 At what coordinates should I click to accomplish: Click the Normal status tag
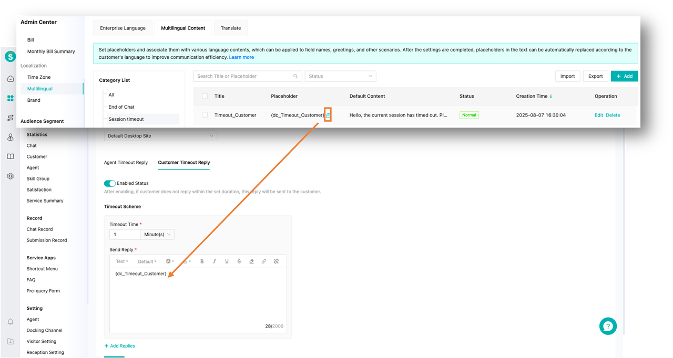tap(469, 115)
